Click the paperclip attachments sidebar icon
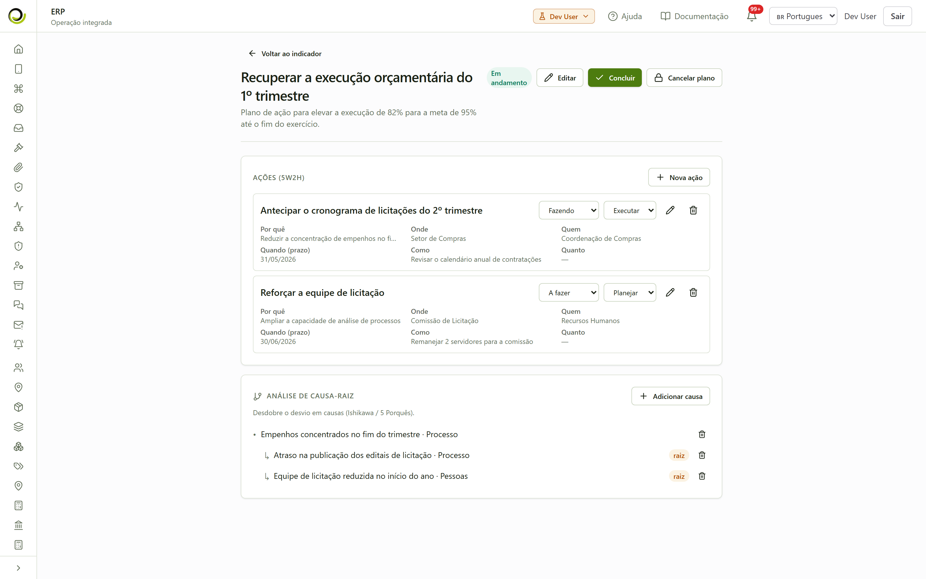The image size is (926, 579). click(18, 167)
